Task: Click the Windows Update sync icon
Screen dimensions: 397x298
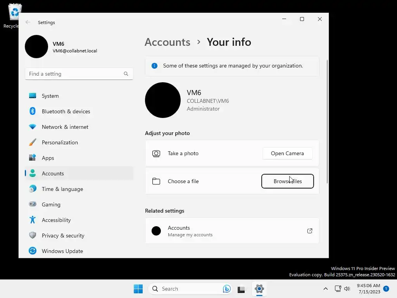Action: click(33, 251)
